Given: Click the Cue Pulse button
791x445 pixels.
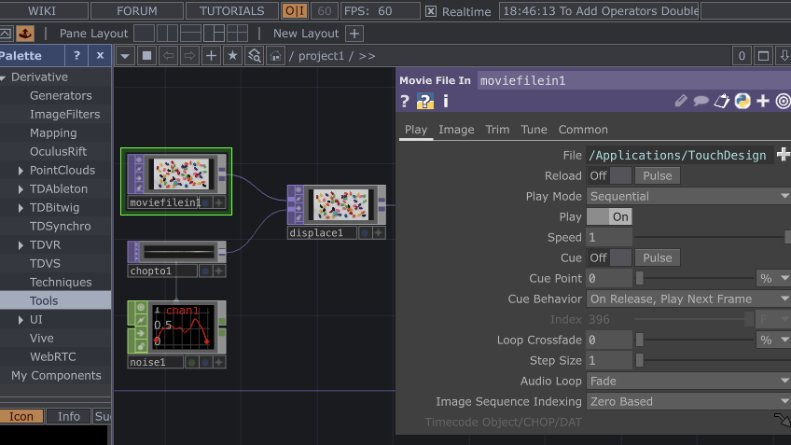Looking at the screenshot, I should click(658, 257).
